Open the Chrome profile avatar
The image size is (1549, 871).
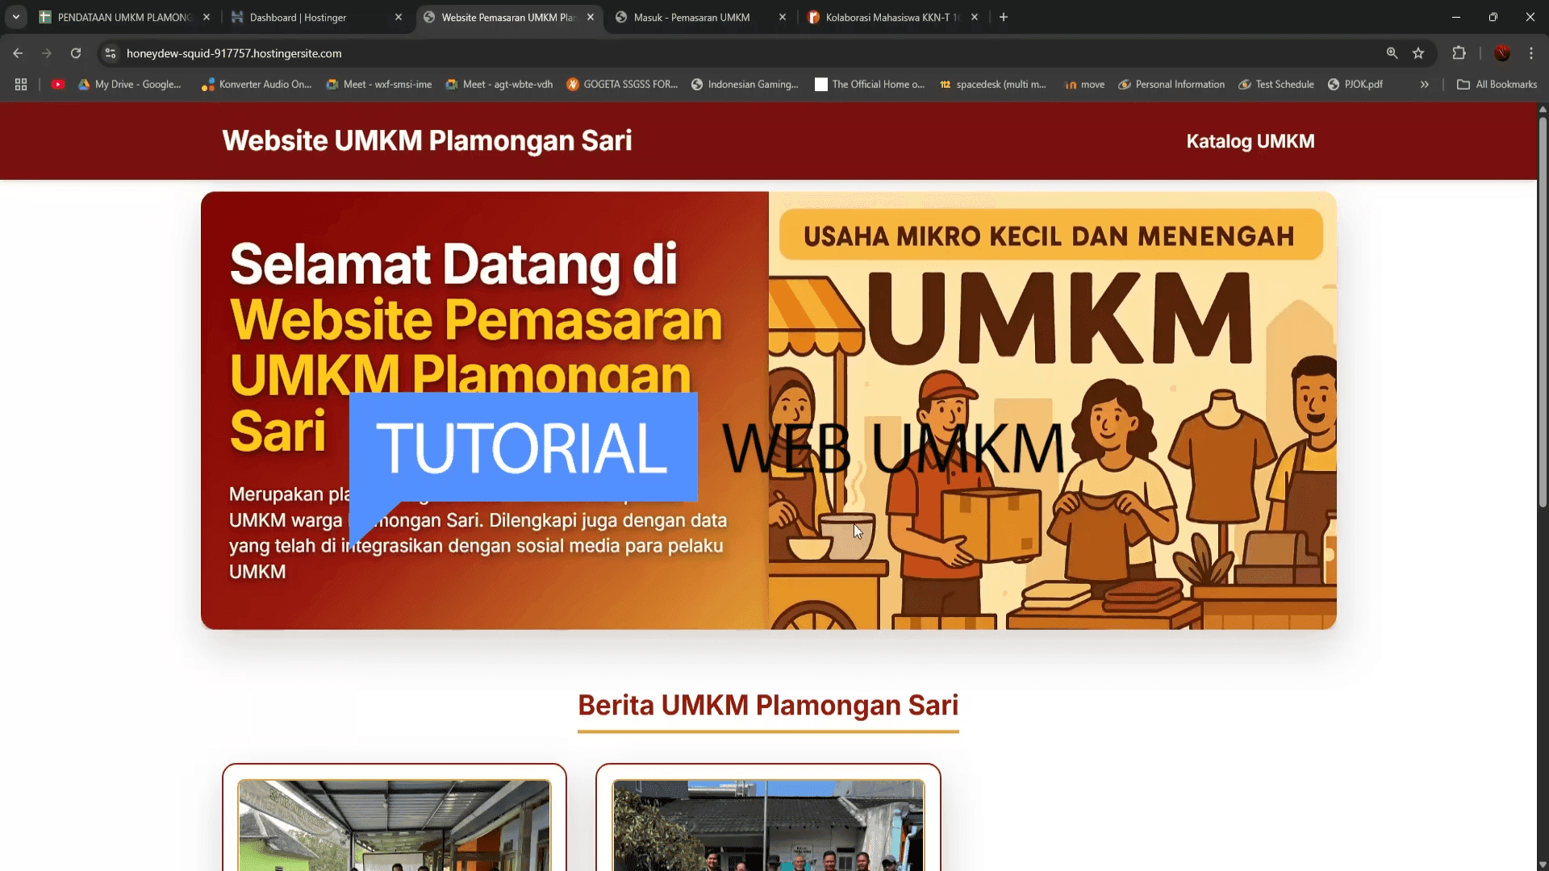click(1502, 53)
